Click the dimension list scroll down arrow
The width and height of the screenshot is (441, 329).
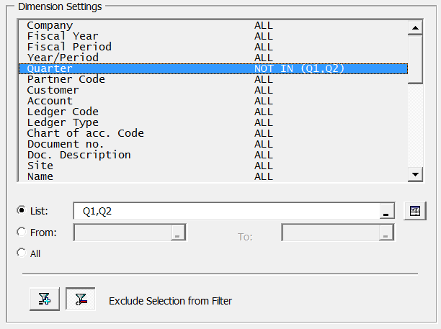tap(414, 173)
